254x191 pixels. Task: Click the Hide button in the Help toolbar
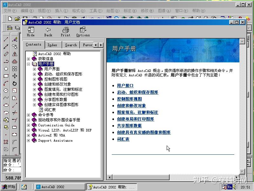pyautogui.click(x=30, y=32)
